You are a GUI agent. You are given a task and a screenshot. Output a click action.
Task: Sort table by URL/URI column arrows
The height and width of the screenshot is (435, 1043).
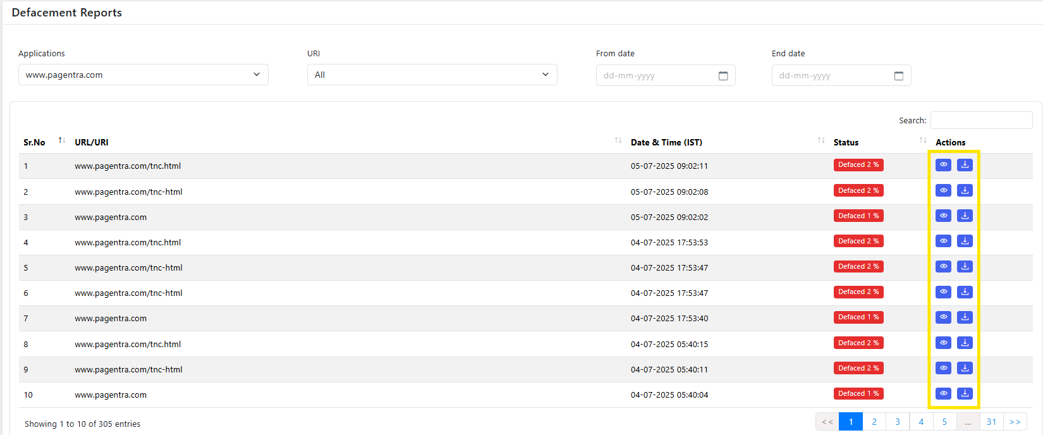(x=618, y=140)
